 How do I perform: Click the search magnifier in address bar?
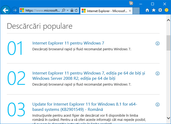(x=63, y=10)
